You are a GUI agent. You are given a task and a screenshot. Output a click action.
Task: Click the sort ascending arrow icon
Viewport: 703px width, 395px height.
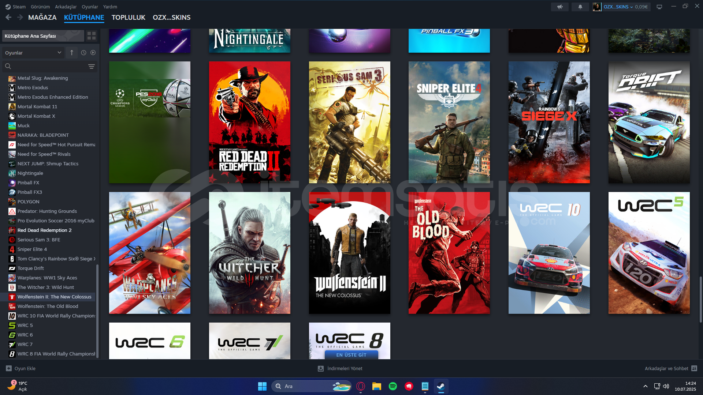pos(72,53)
